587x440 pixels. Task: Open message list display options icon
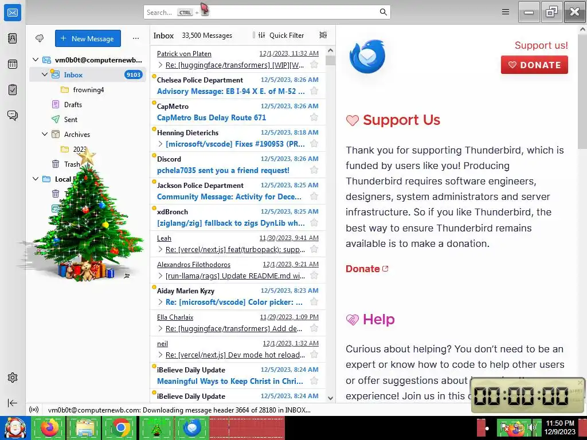point(323,35)
